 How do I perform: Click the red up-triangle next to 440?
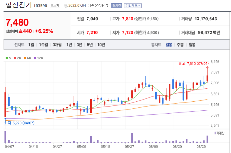click(21, 31)
